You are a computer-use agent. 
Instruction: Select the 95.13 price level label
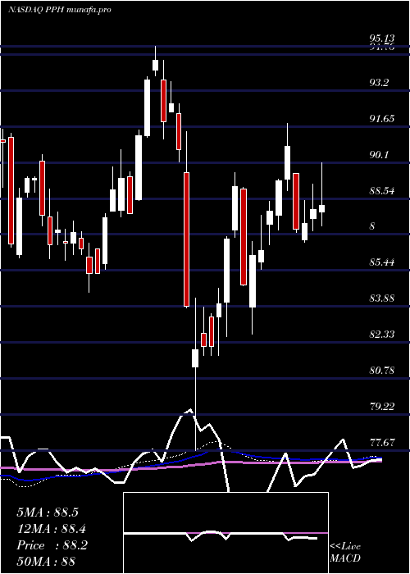click(382, 39)
